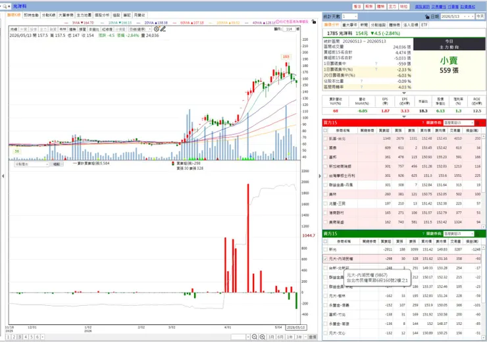Click the 主力 button in the top bar

(x=392, y=7)
